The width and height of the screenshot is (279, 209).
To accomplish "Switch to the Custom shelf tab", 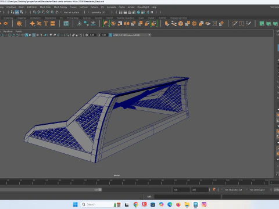I will (87, 18).
